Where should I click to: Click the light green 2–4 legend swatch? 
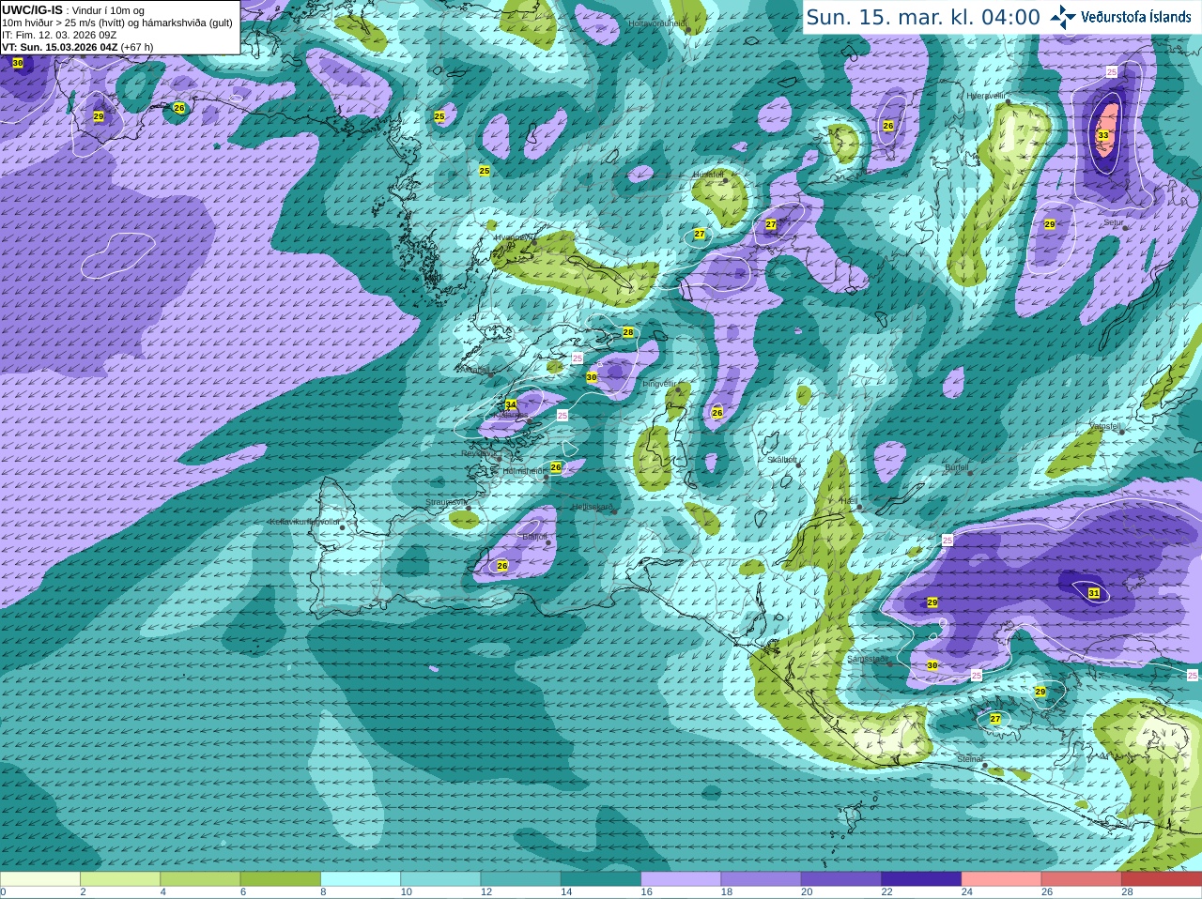(x=120, y=879)
